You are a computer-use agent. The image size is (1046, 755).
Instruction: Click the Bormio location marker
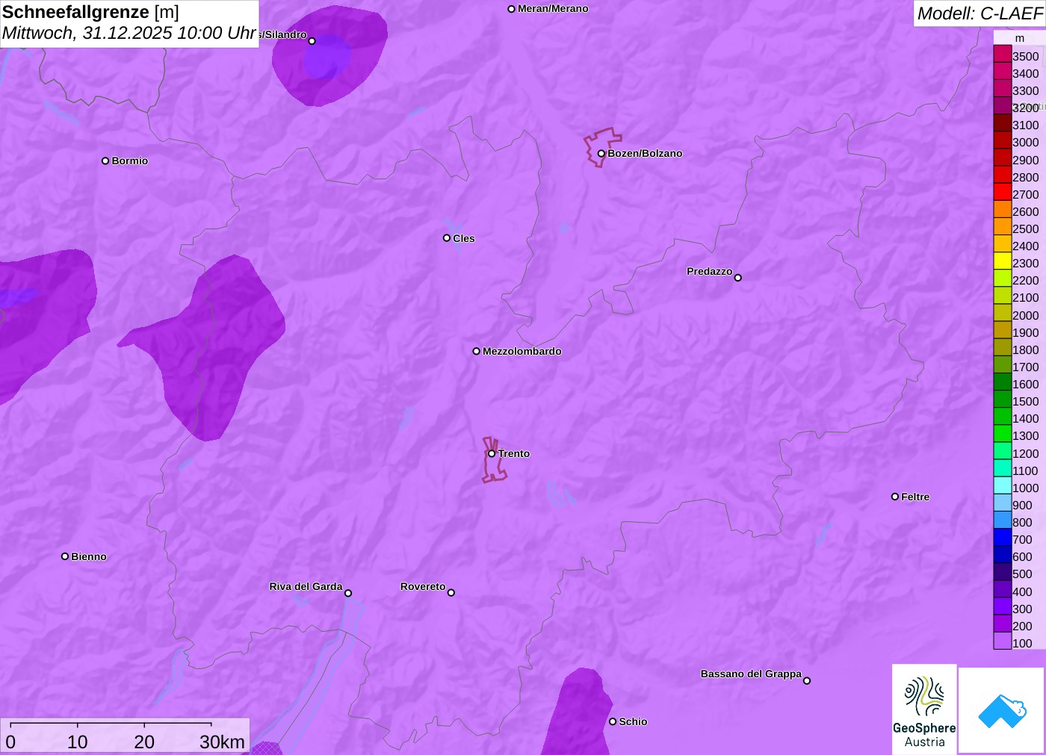[105, 161]
